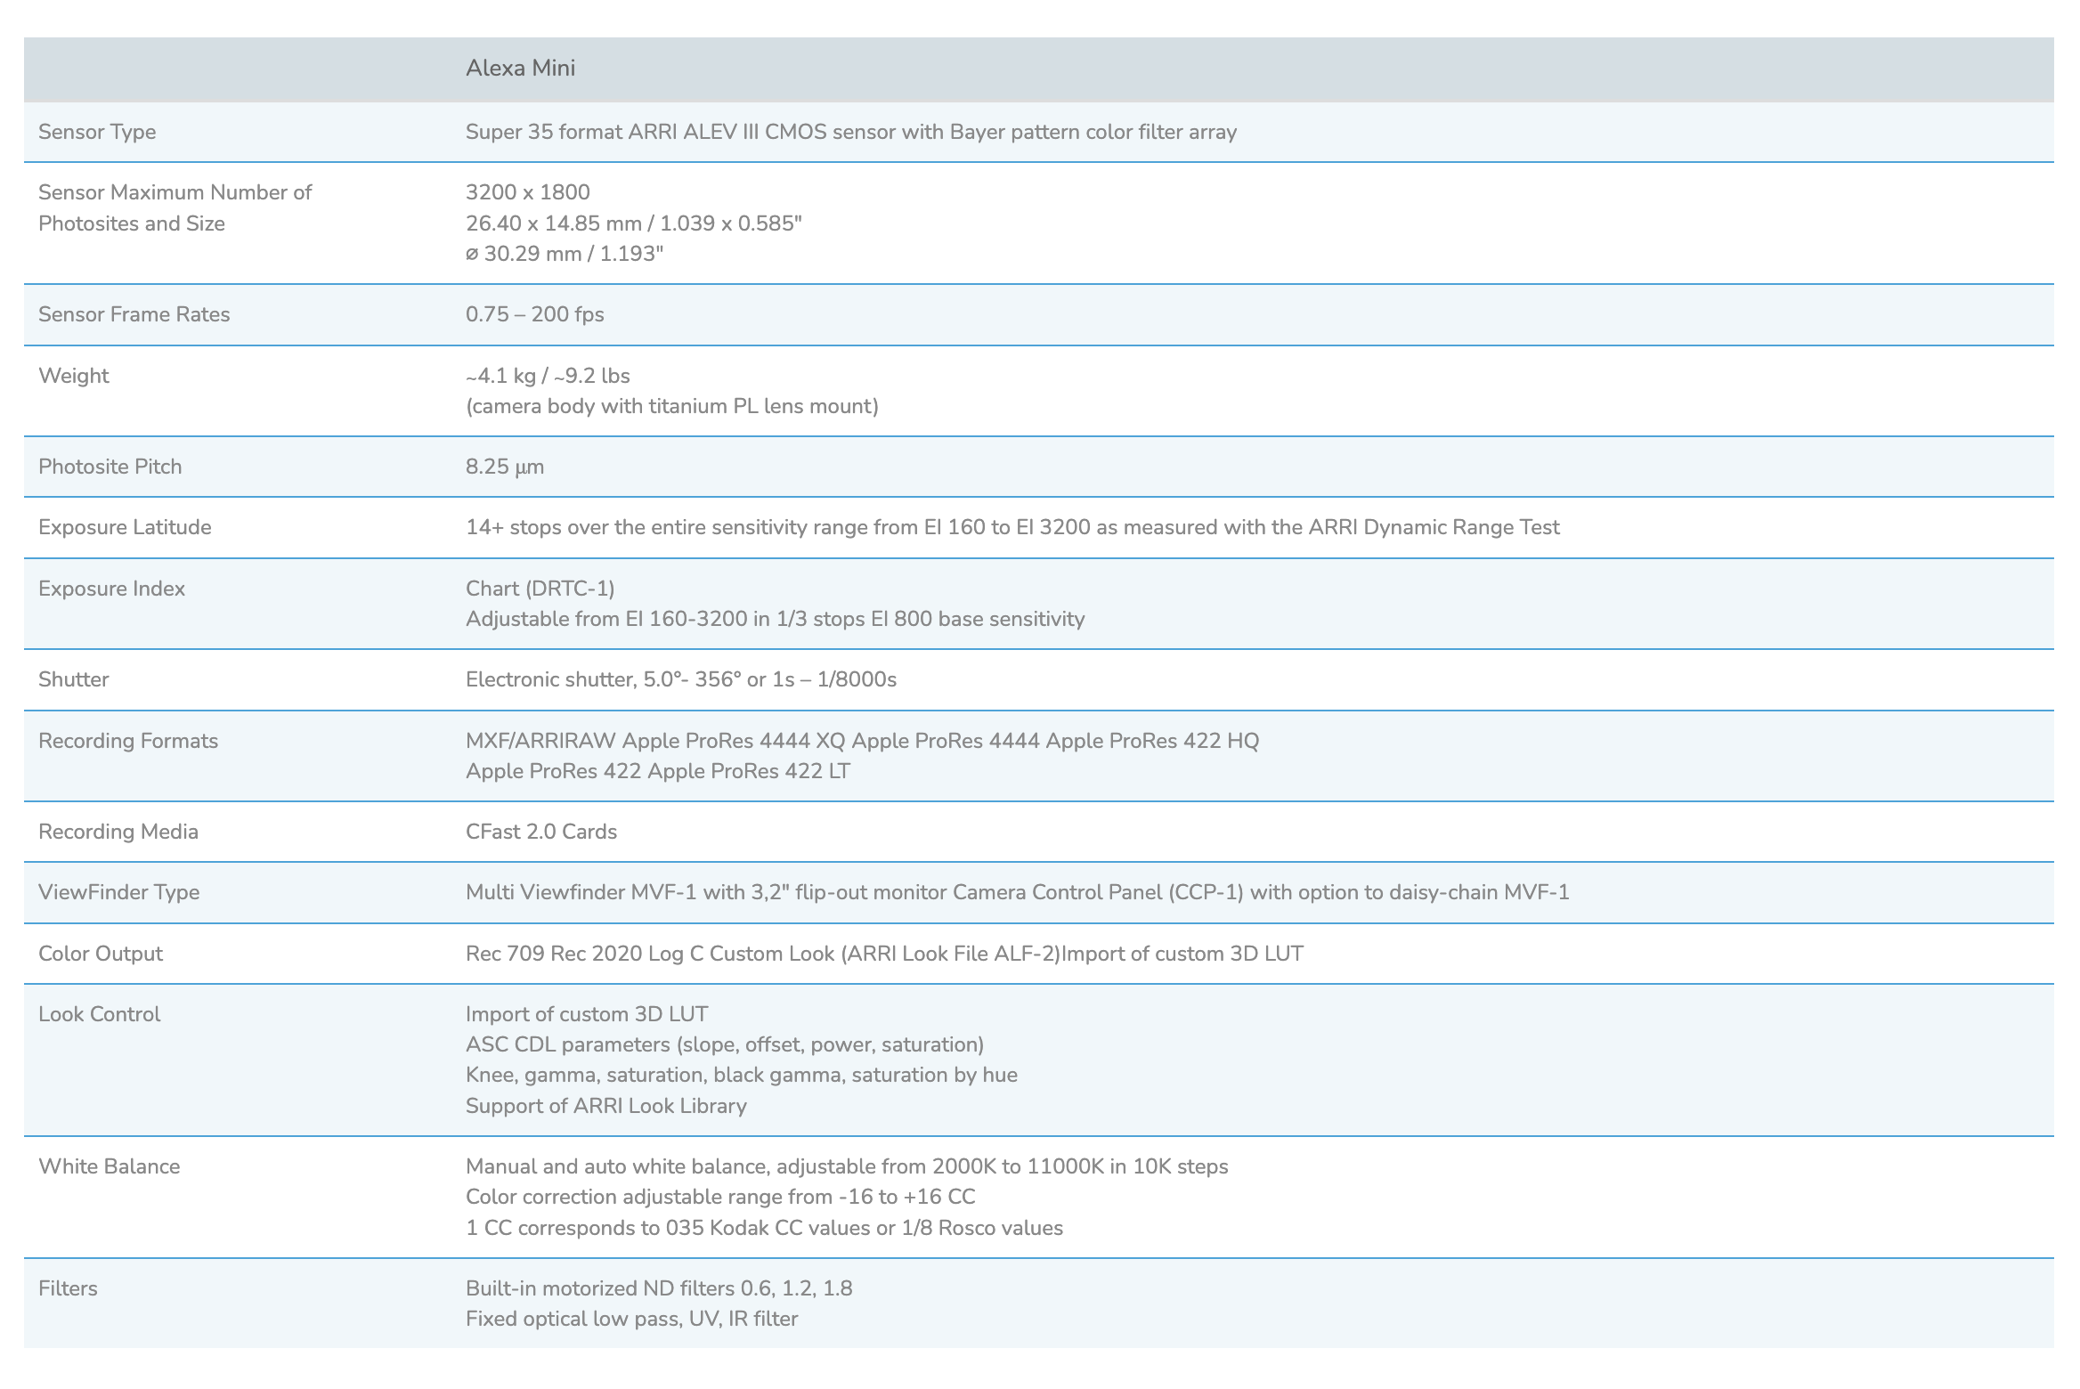Click the 'Sensor Frame Rates' label

pyautogui.click(x=134, y=314)
